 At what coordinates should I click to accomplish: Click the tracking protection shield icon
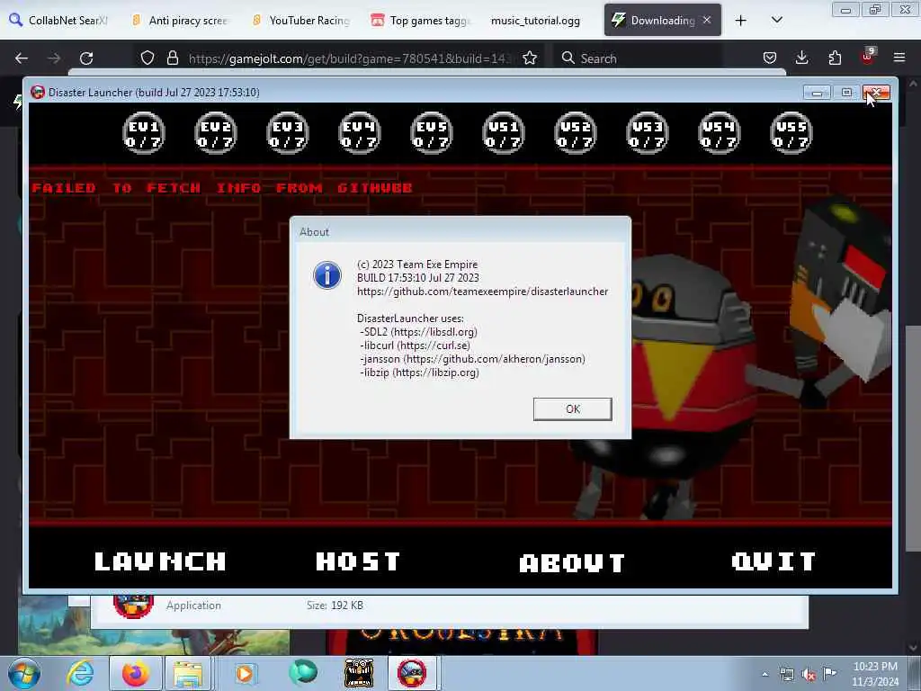[x=148, y=58]
